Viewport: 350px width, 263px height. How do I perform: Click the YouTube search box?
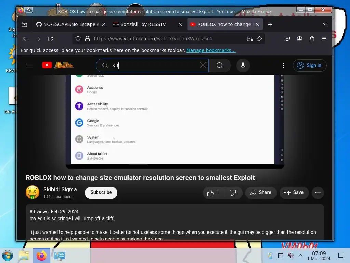pyautogui.click(x=152, y=65)
